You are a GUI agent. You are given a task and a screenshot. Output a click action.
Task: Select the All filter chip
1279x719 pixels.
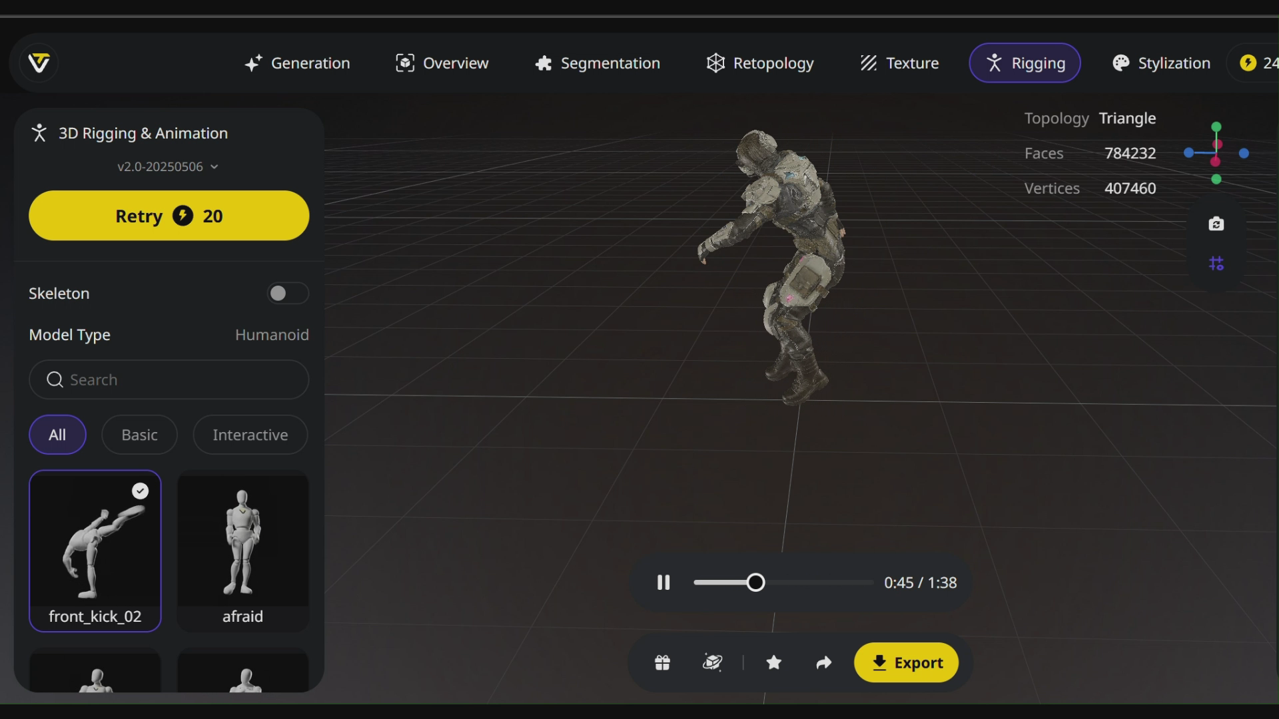[57, 435]
